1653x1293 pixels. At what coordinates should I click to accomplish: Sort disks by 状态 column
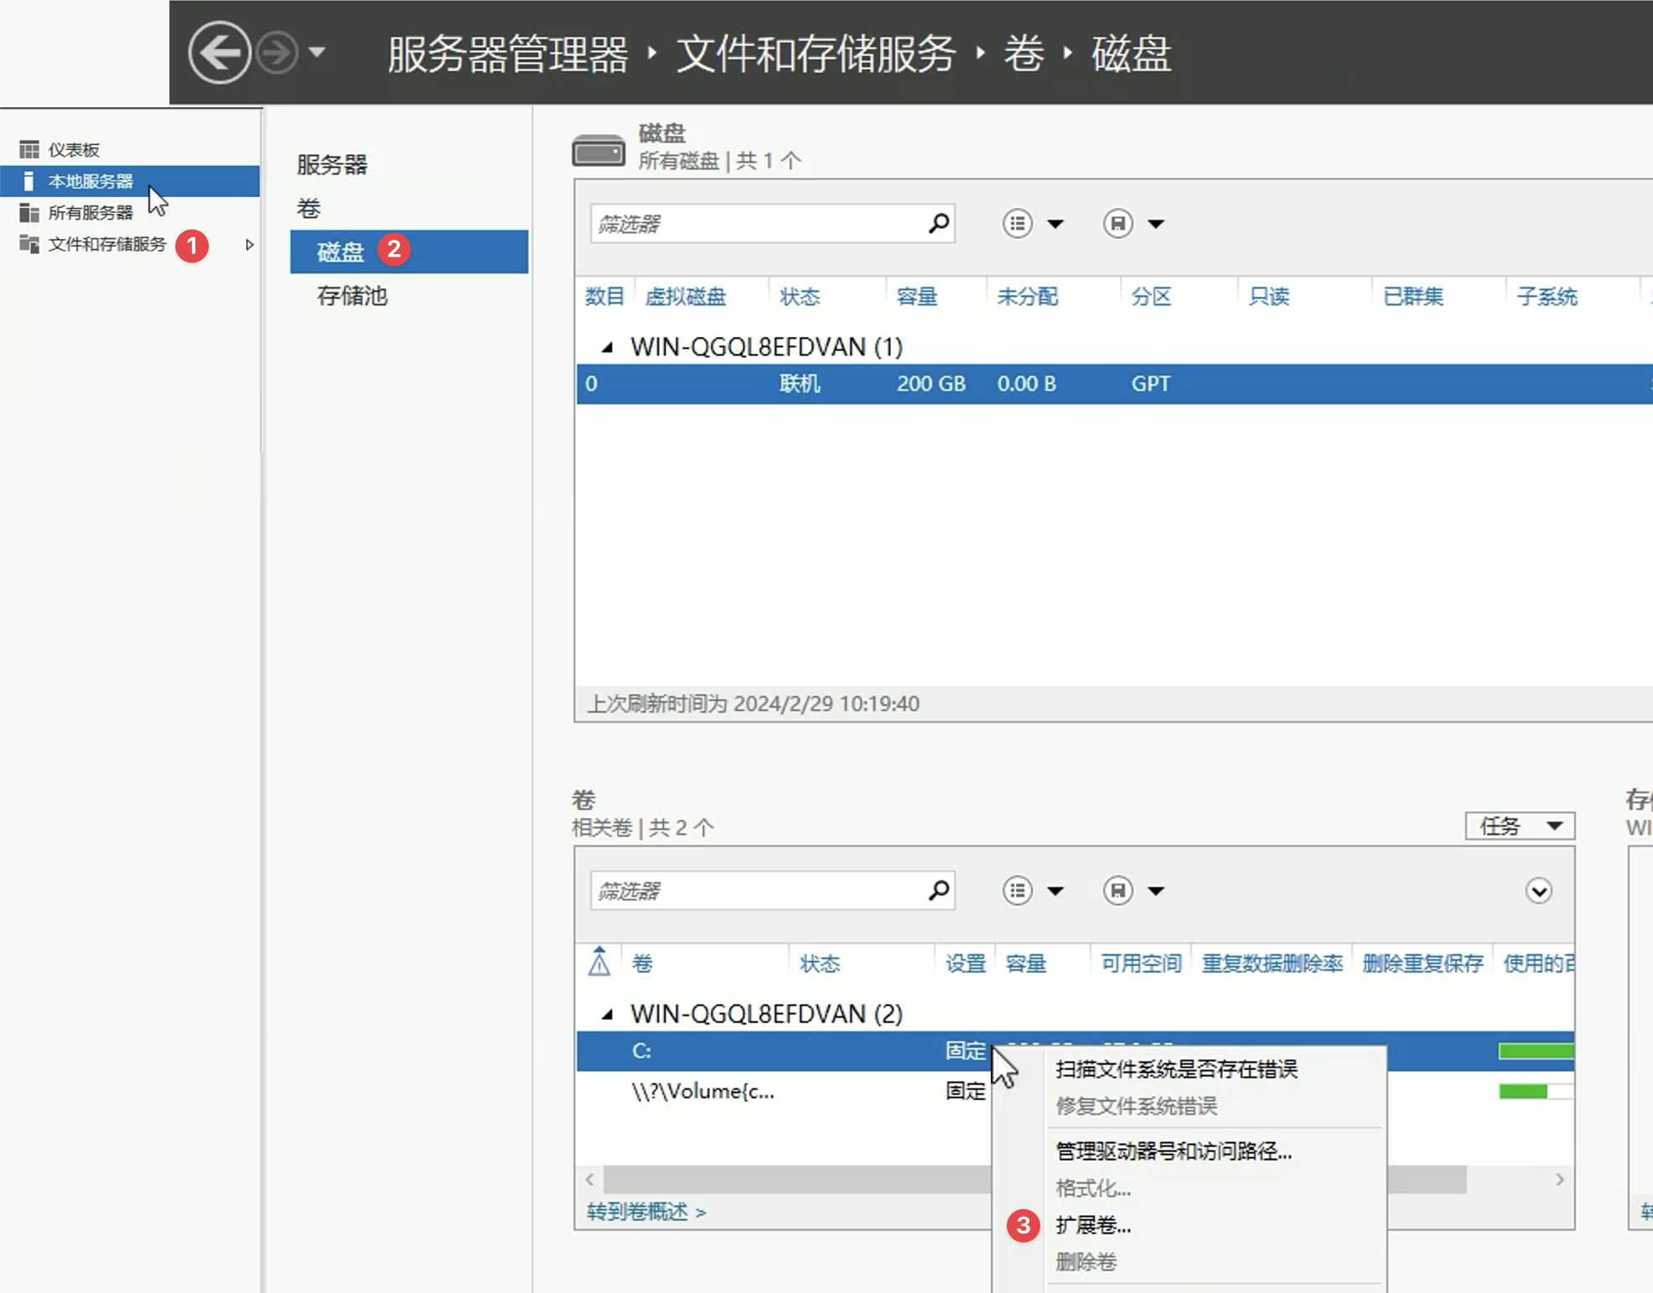[x=800, y=296]
